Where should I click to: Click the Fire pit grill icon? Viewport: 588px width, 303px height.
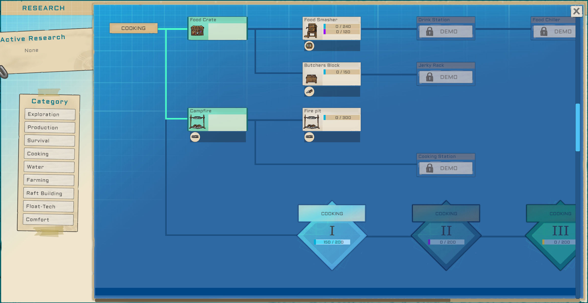(x=311, y=122)
